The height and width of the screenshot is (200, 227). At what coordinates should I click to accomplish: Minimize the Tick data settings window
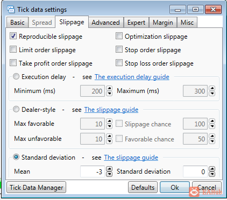pyautogui.click(x=178, y=10)
